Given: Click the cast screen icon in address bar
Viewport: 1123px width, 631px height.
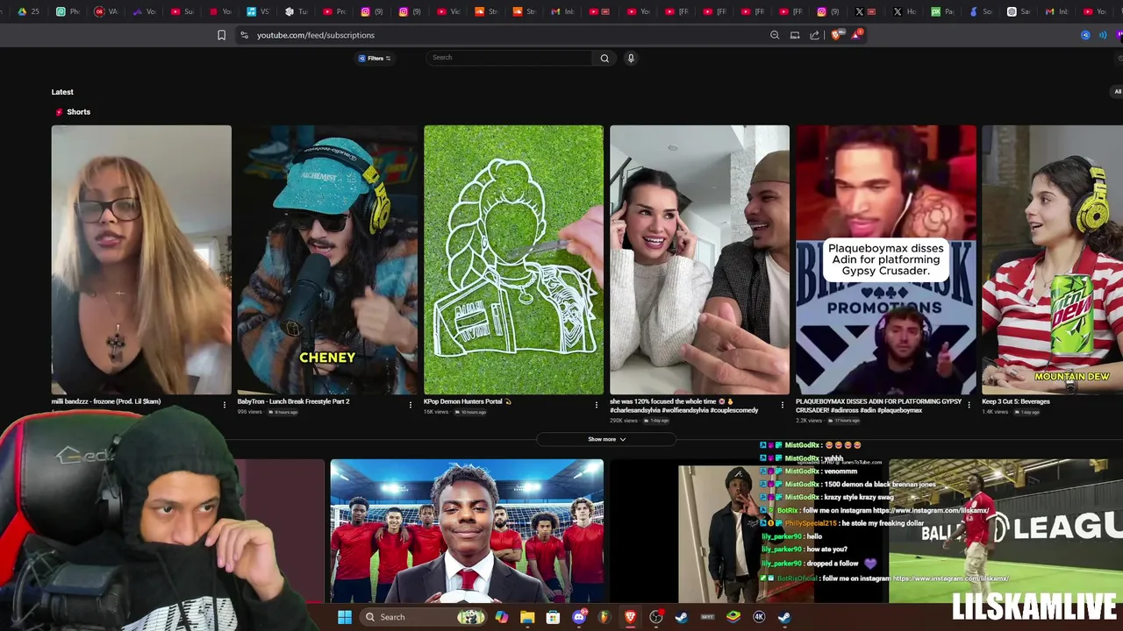Looking at the screenshot, I should click(795, 35).
